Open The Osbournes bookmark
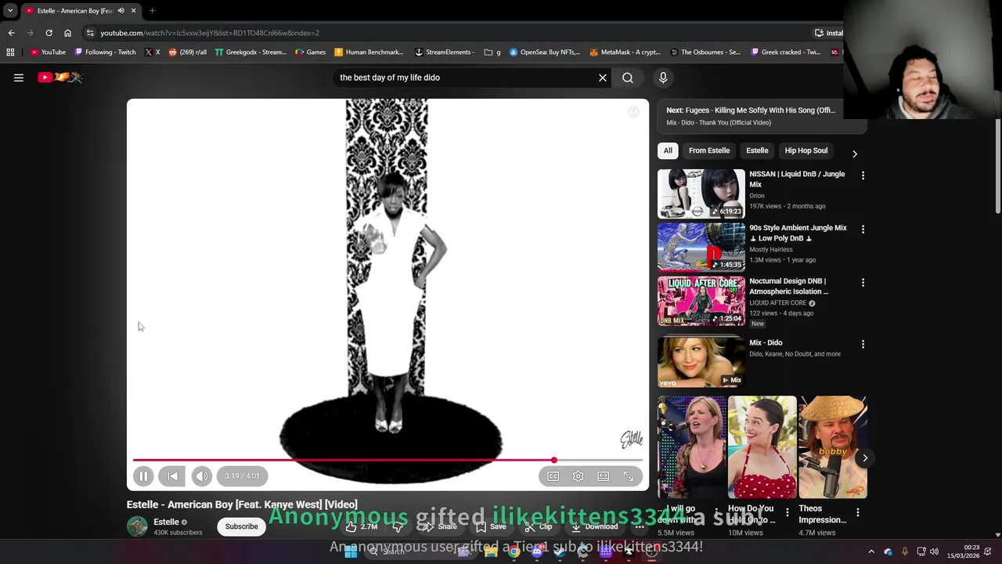The width and height of the screenshot is (1002, 564). pos(705,52)
